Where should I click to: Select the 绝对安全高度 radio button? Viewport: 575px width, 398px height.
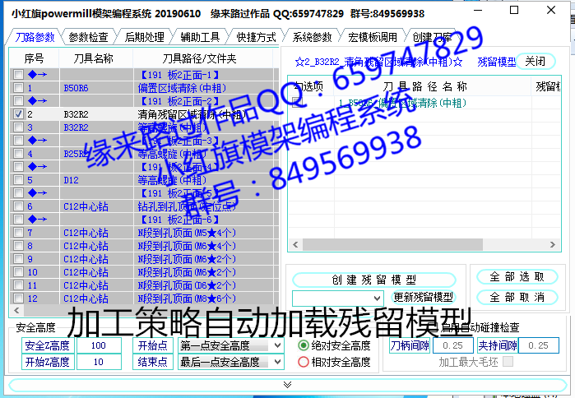coord(304,345)
